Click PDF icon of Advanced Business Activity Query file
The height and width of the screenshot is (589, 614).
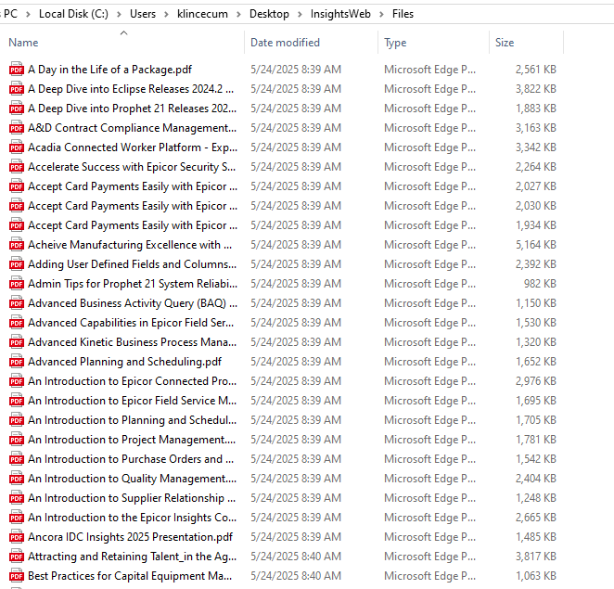[x=17, y=303]
